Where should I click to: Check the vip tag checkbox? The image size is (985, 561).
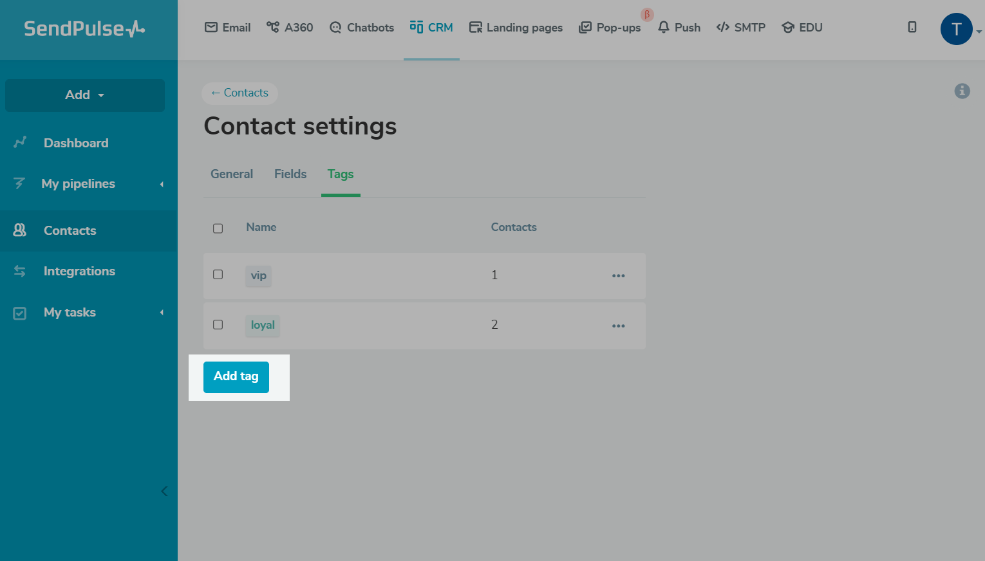218,275
